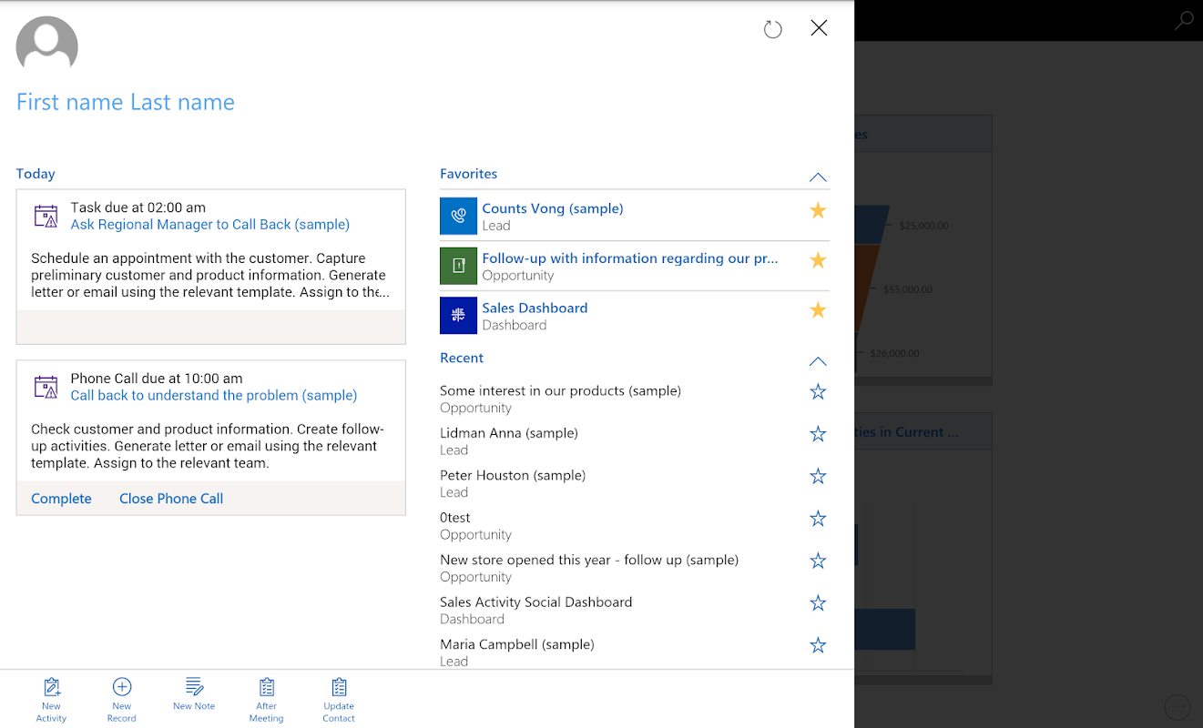1203x728 pixels.
Task: Favorite Peter Houston (sample) with star
Action: [x=818, y=476]
